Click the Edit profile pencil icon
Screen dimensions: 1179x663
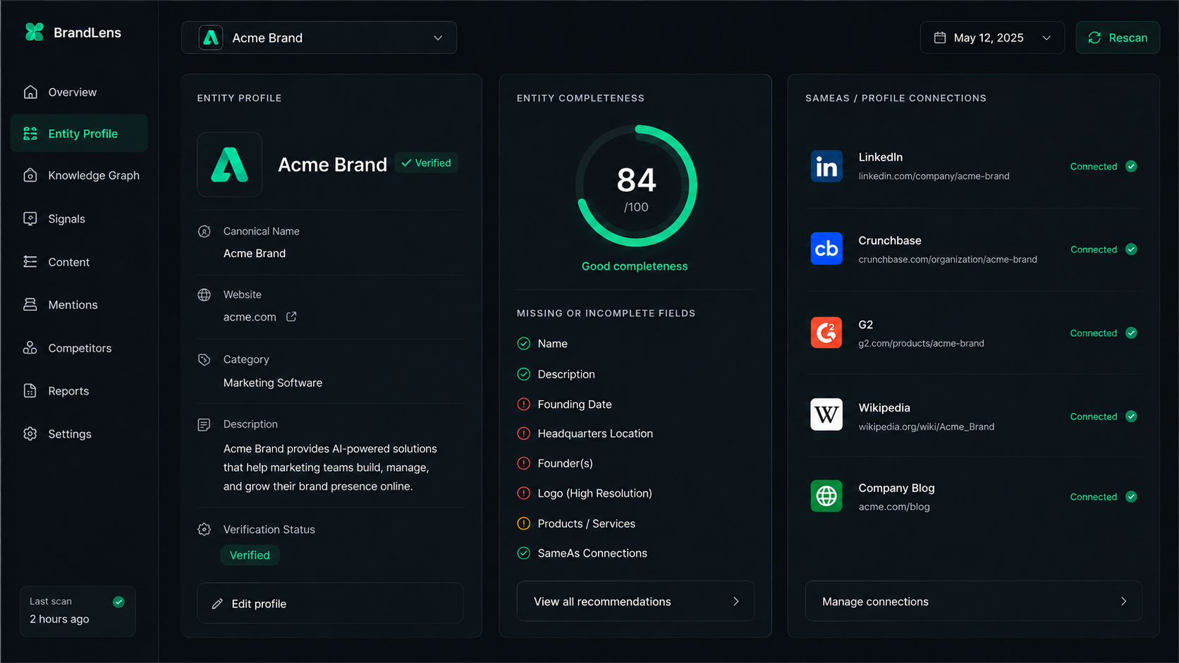[217, 604]
